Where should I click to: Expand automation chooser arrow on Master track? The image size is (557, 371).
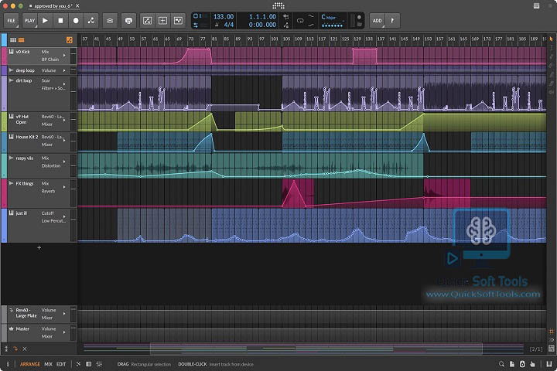tap(64, 332)
